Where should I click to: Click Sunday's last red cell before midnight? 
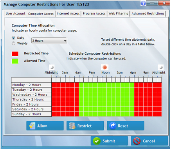click(x=160, y=114)
